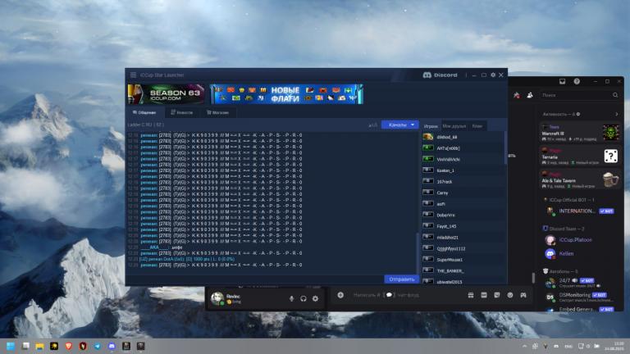Click the ICCup.Platoon member in Discord
This screenshot has height=354, width=630.
click(x=580, y=240)
